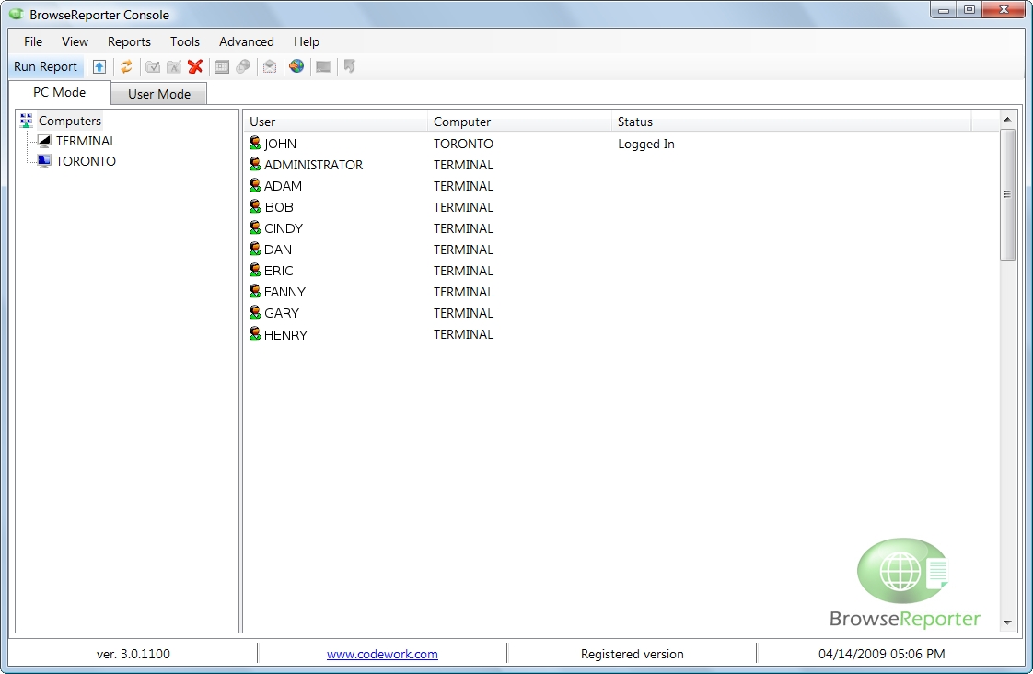Image resolution: width=1033 pixels, height=674 pixels.
Task: Click the BrowseReporter title bar app icon
Action: 17,14
